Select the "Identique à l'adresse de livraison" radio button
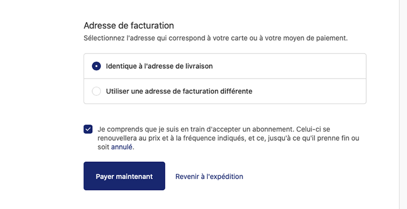Viewport: 407px width, 209px height. [x=96, y=66]
